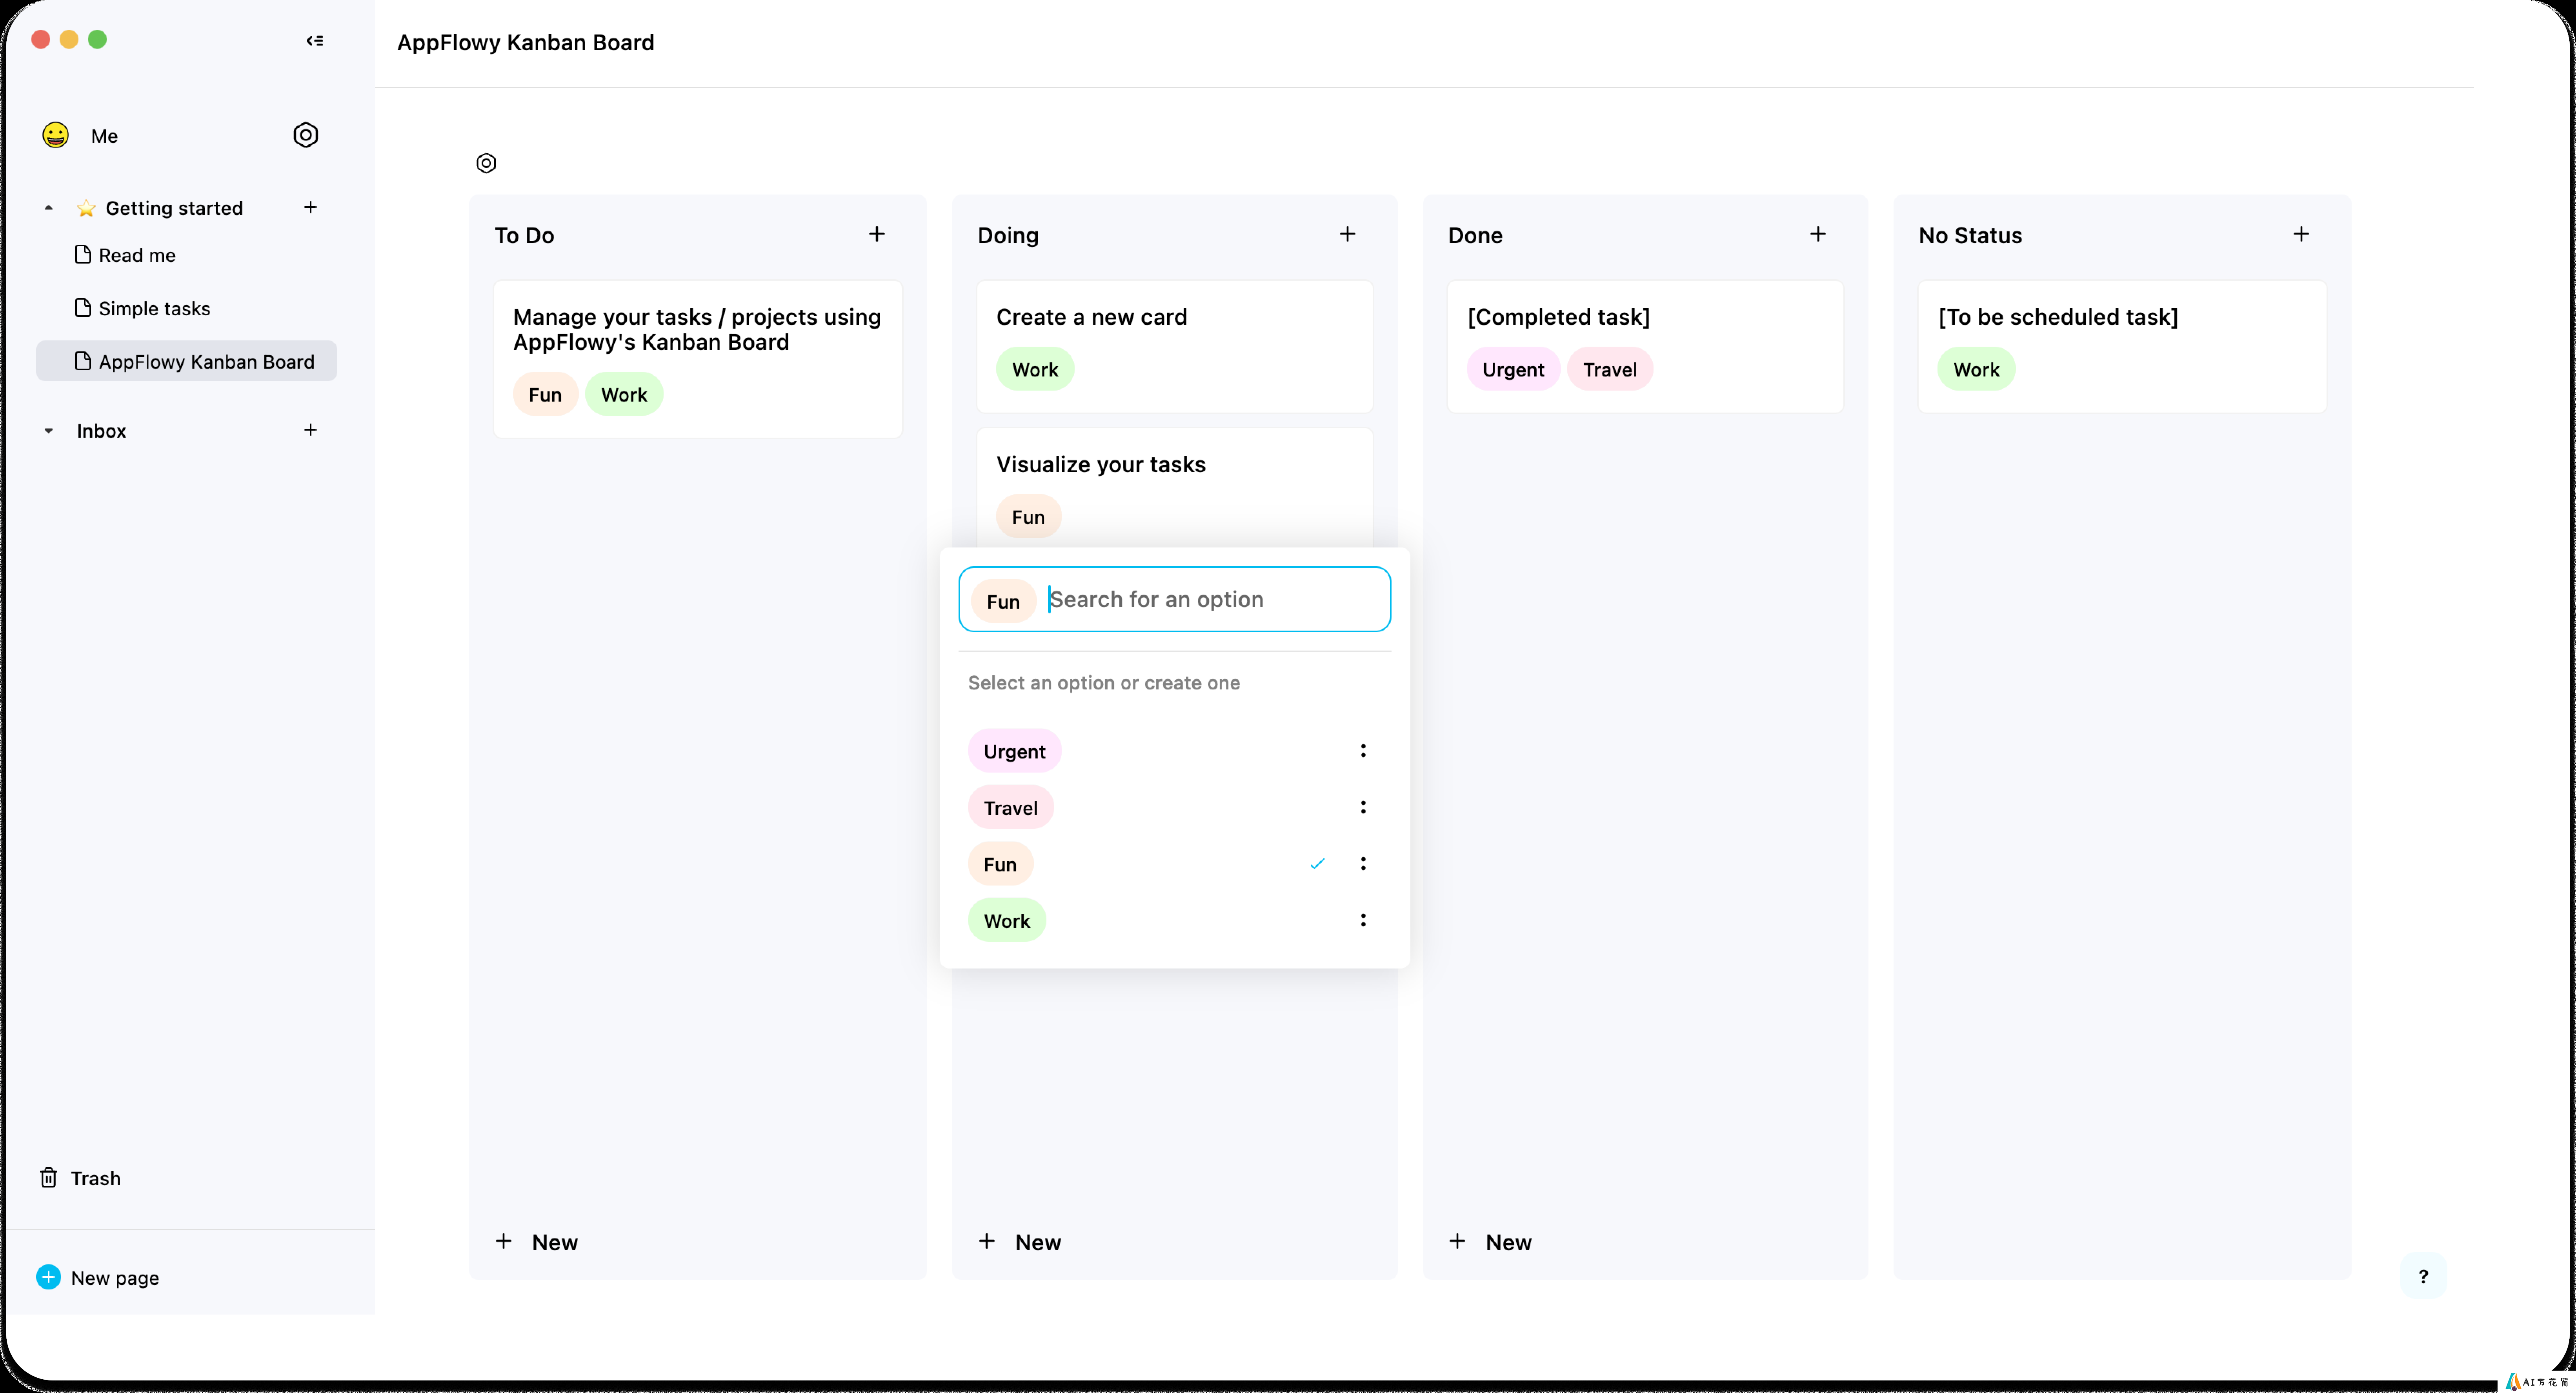2576x1393 pixels.
Task: Select the Work option in dropdown
Action: pyautogui.click(x=1007, y=921)
